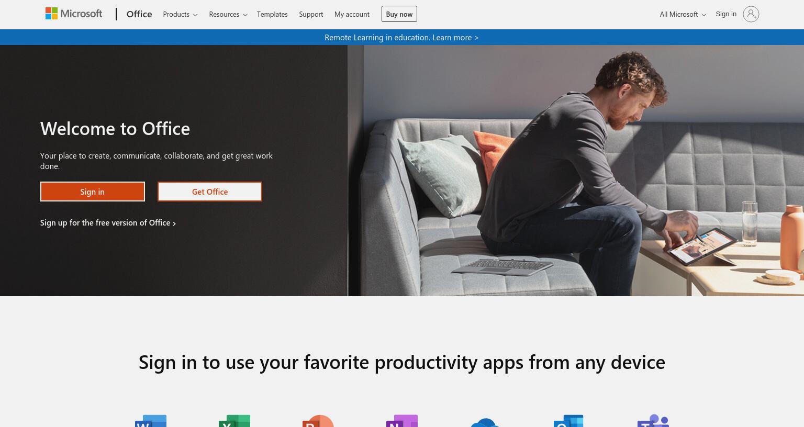Click the Welcome to Office heading
The image size is (804, 427).
(x=115, y=128)
